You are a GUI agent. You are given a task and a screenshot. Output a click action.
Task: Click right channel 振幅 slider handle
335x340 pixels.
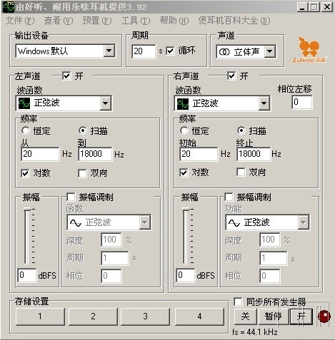186,210
